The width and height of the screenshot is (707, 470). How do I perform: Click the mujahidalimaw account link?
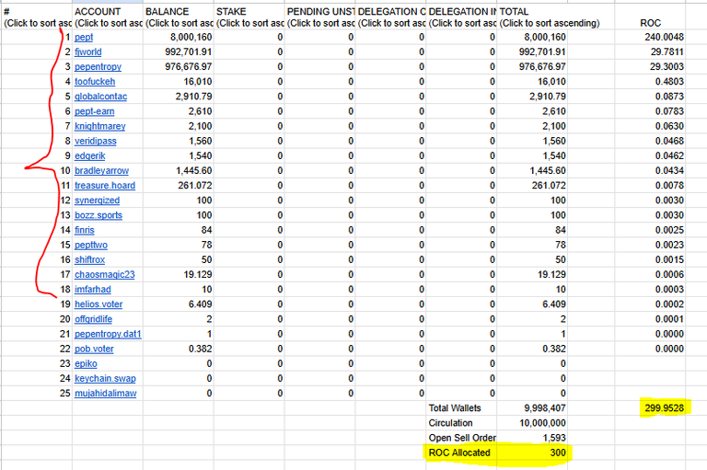(x=106, y=394)
